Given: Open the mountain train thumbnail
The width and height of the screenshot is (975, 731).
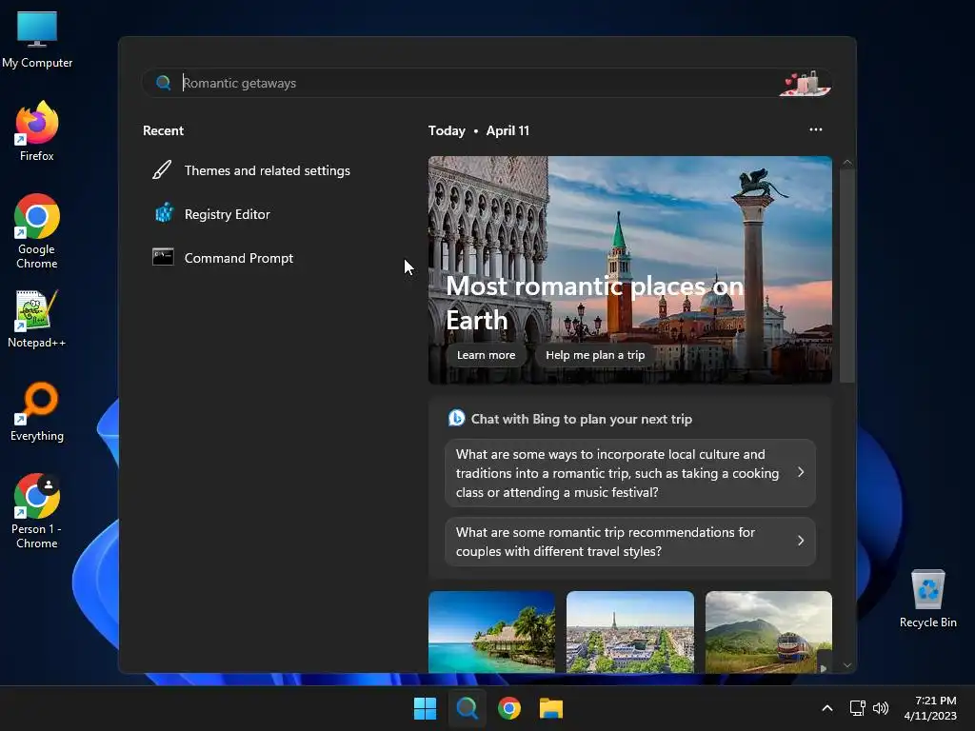Looking at the screenshot, I should [768, 632].
